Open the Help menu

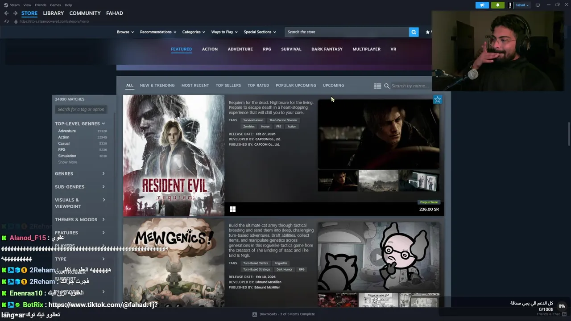tap(68, 5)
